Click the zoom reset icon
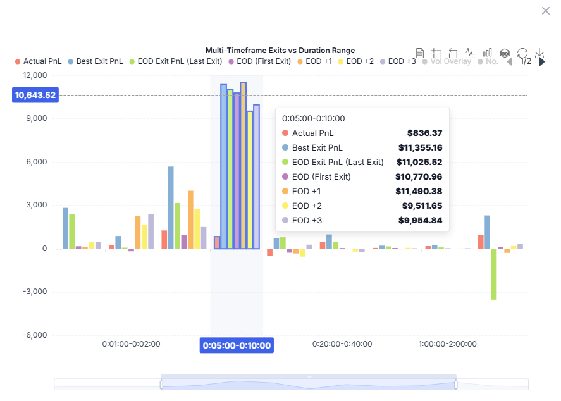 point(453,53)
